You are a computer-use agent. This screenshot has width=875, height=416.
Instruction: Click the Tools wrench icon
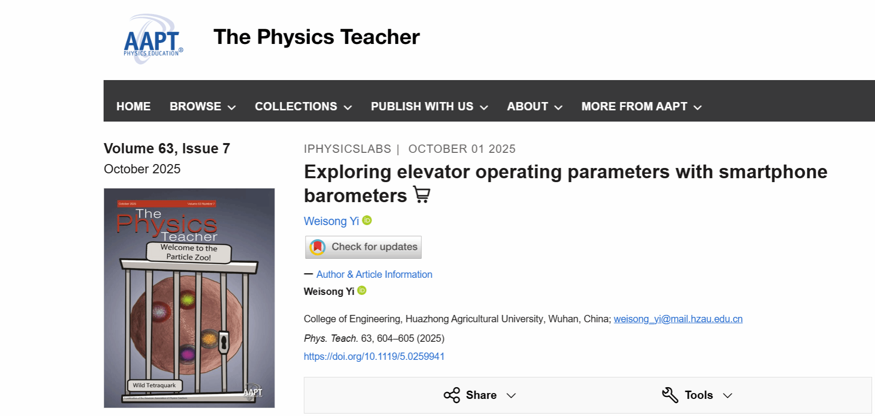click(x=670, y=395)
